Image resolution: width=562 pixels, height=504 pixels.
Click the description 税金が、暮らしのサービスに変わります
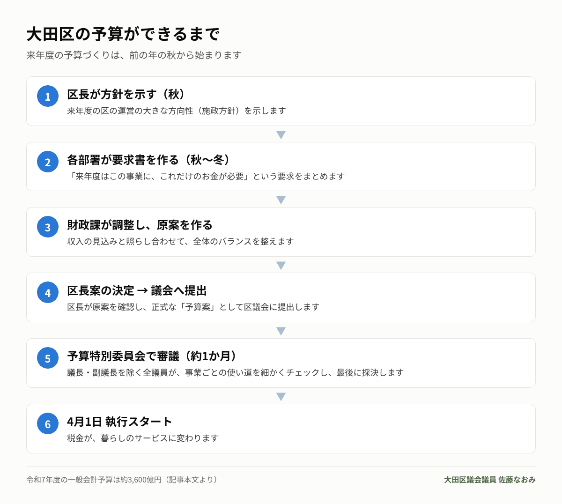coord(143,438)
